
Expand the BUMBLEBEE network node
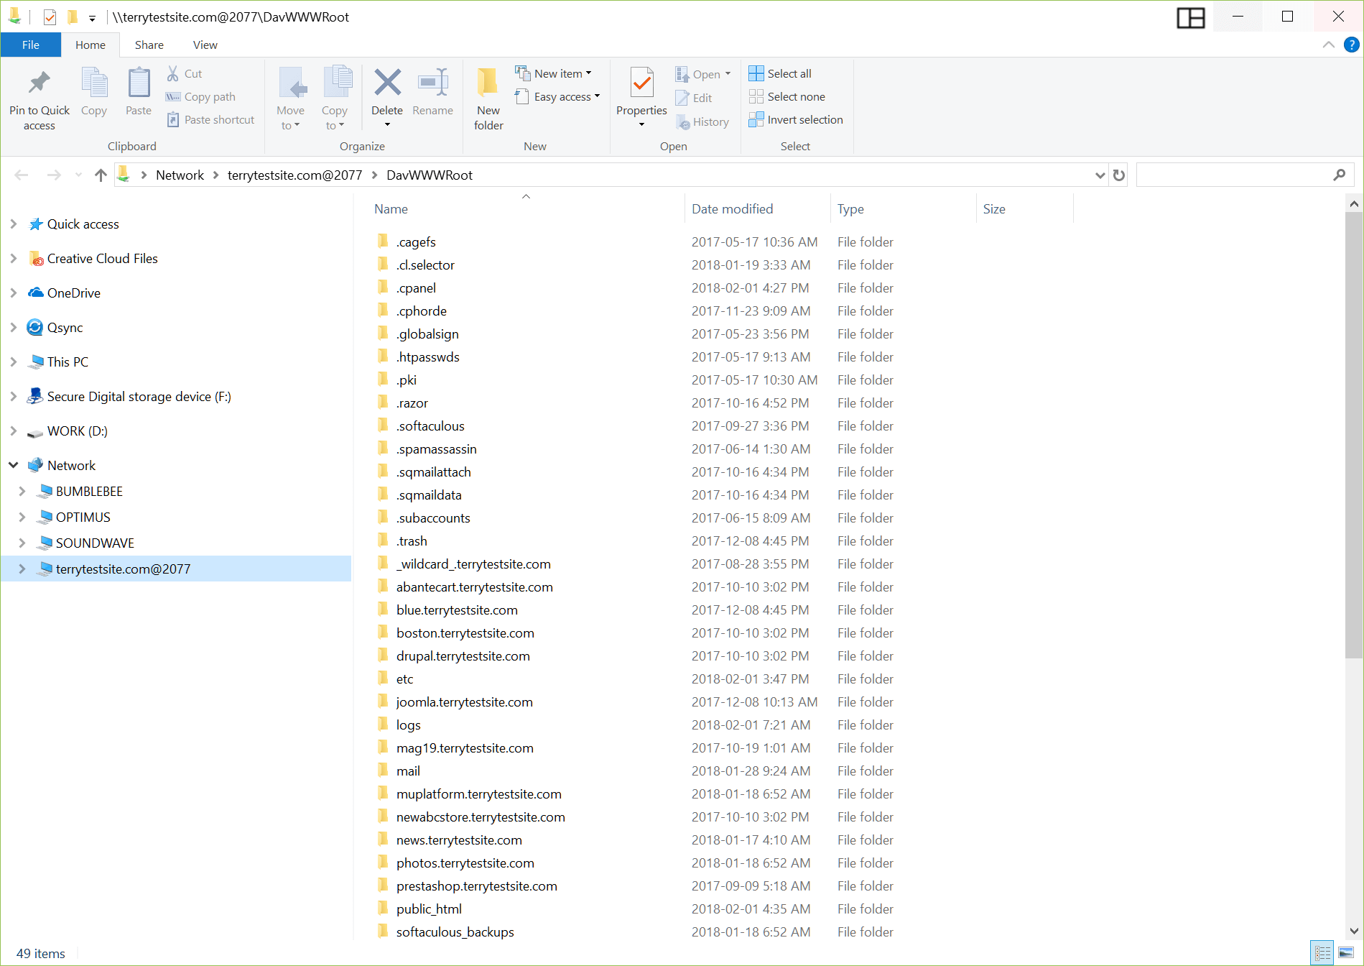[x=22, y=491]
